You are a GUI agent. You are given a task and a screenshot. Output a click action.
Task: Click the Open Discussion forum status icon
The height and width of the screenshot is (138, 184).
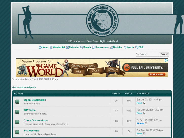(x=17, y=102)
